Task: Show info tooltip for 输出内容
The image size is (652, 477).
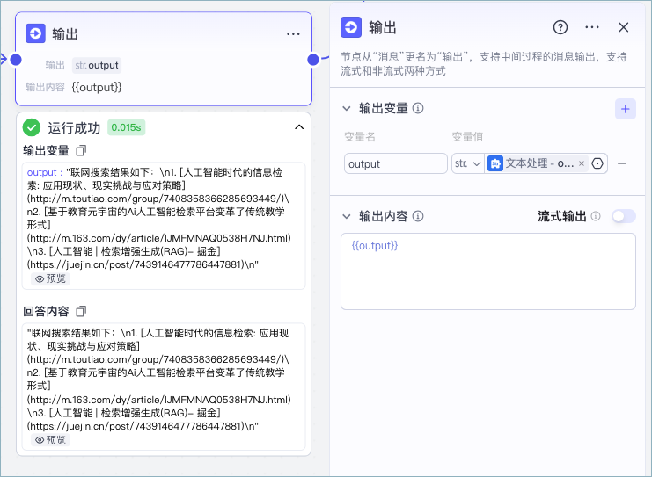Action: point(418,216)
